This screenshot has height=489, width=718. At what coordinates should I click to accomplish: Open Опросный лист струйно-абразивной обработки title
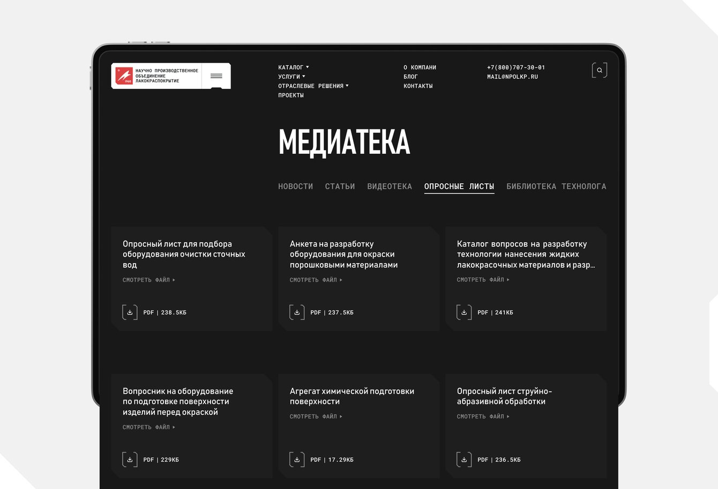click(x=504, y=396)
